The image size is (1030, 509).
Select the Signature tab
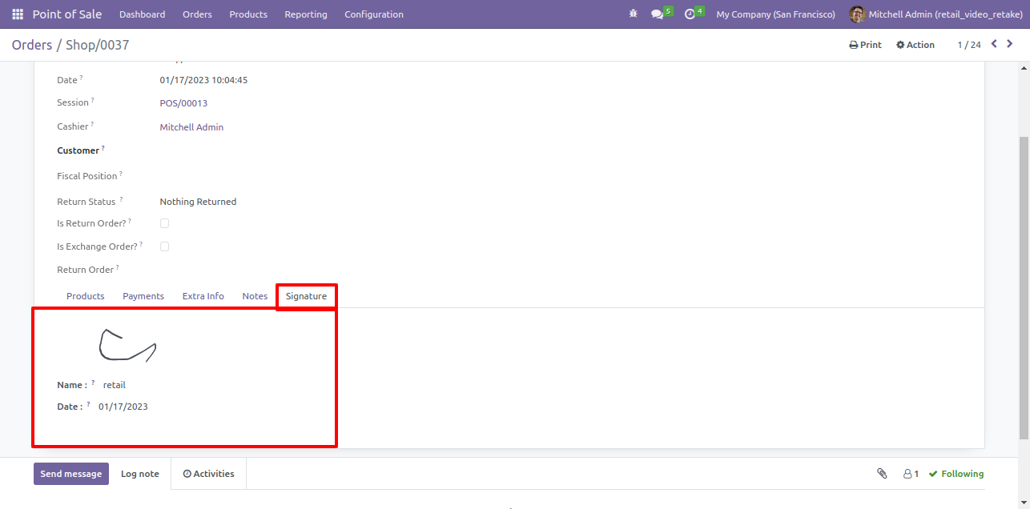click(x=306, y=296)
